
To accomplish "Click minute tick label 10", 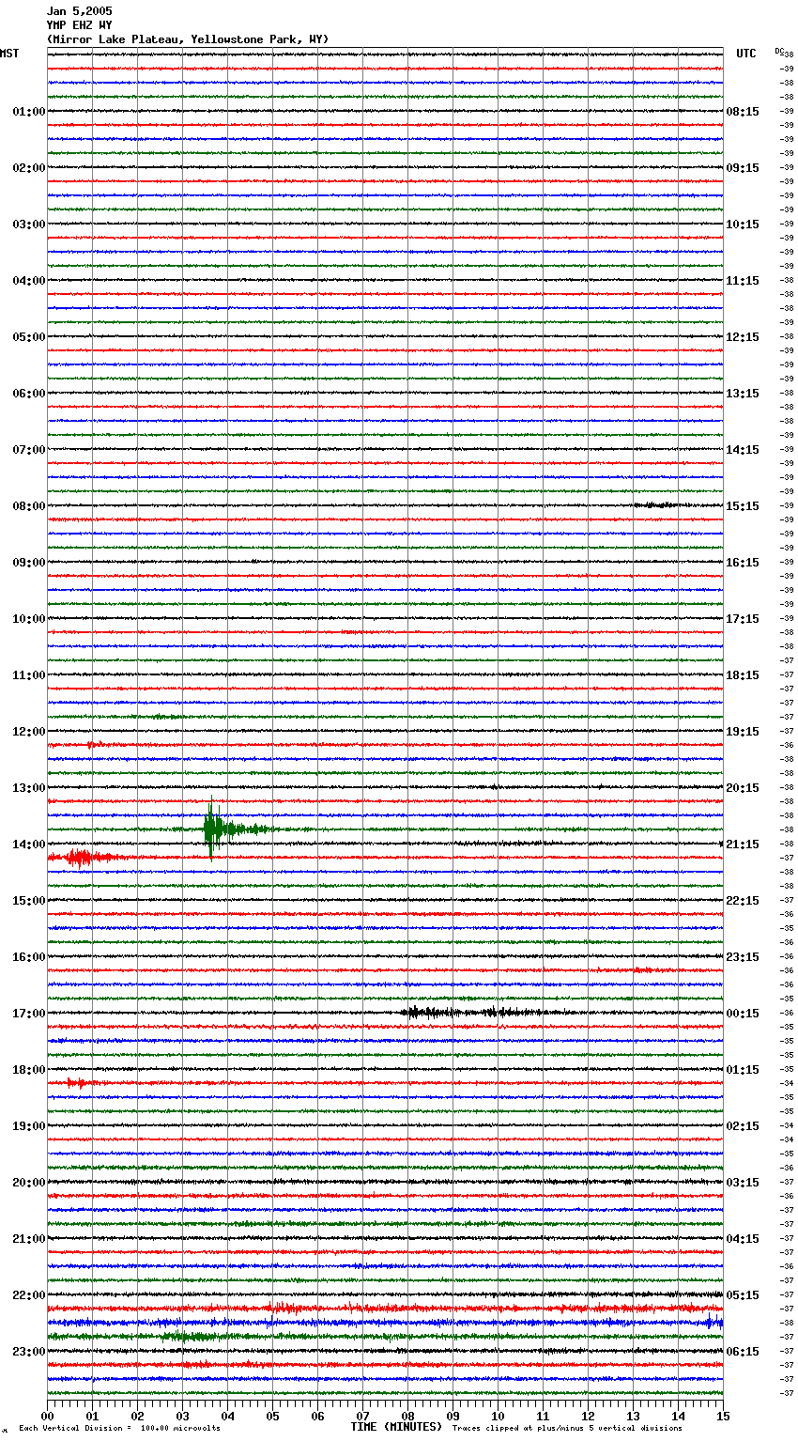I will (498, 1416).
